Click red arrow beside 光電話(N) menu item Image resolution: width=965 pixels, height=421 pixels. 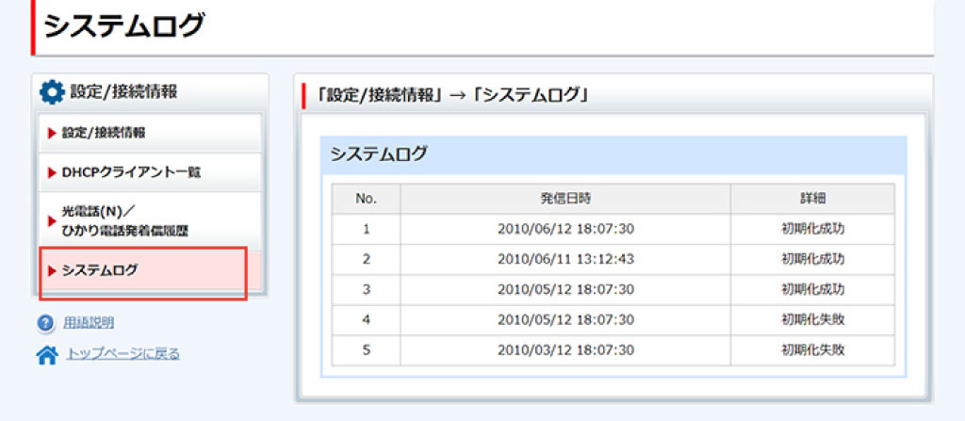[52, 220]
